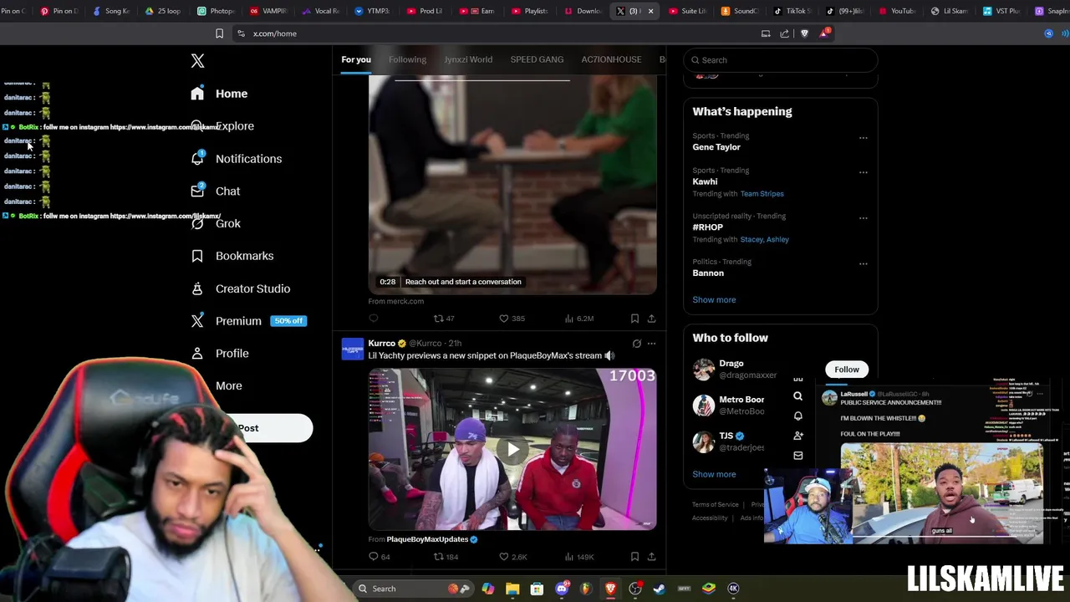Like the post with 385 likes
This screenshot has width=1070, height=602.
pyautogui.click(x=512, y=319)
